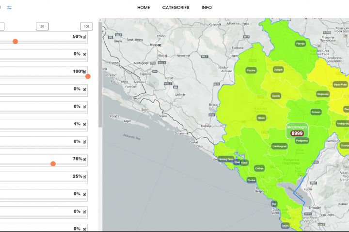Grab the 50% slider handle
Viewport: 349px width, 232px height.
click(16, 41)
